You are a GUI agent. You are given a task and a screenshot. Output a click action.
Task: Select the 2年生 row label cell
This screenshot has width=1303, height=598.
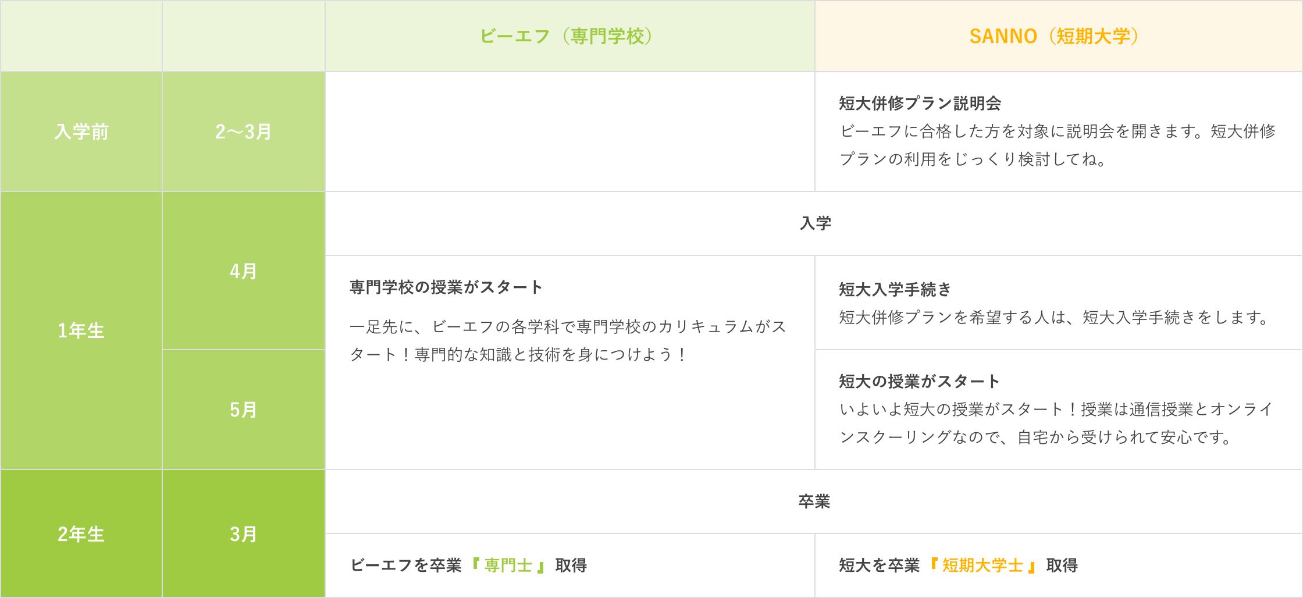click(x=81, y=534)
